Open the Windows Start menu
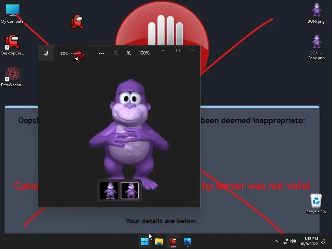This screenshot has width=332, height=249. click(x=145, y=241)
